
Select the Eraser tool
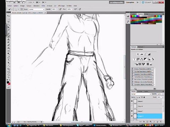tap(8, 45)
